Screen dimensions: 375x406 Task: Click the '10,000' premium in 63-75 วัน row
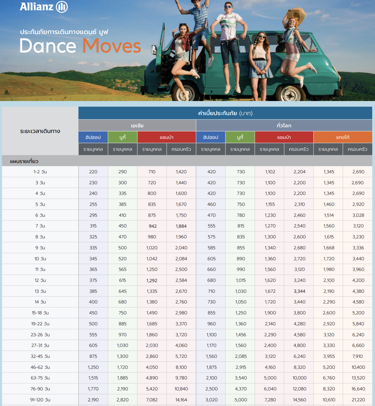(300, 378)
